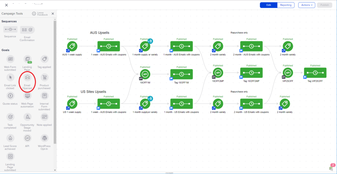Open the 10OFF1M API goal node
This screenshot has width=337, height=174.
pyautogui.click(x=145, y=74)
